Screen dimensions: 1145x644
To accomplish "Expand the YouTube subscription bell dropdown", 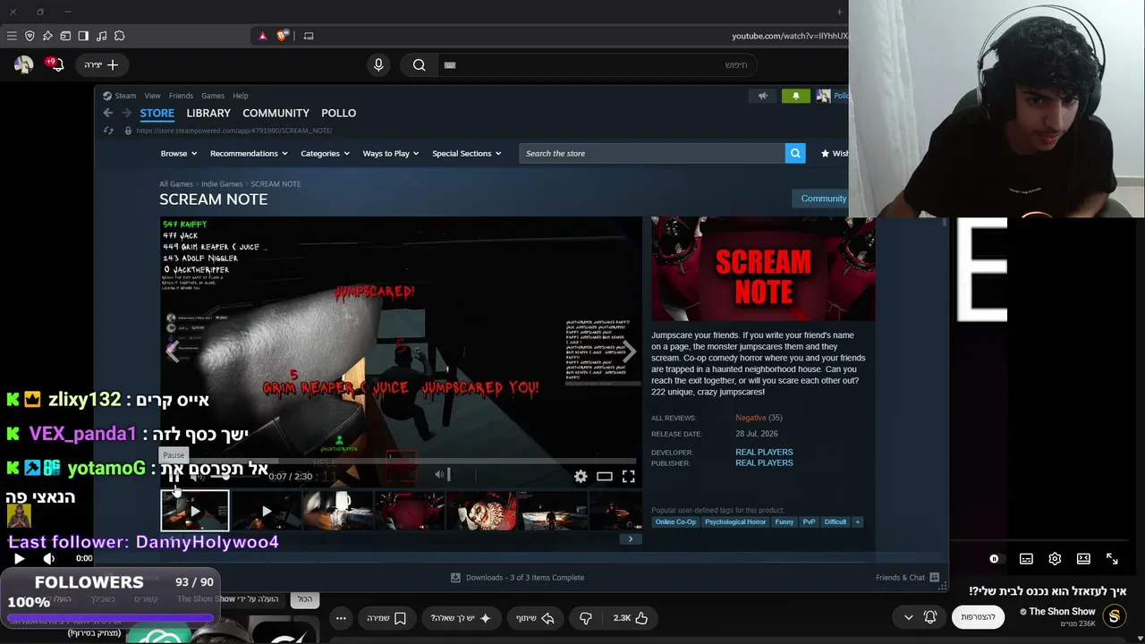I will pyautogui.click(x=920, y=617).
